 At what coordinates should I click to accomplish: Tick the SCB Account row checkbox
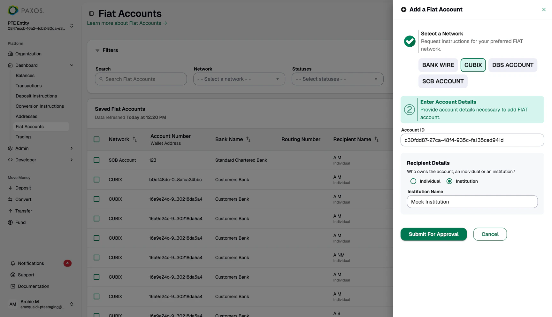tap(96, 160)
